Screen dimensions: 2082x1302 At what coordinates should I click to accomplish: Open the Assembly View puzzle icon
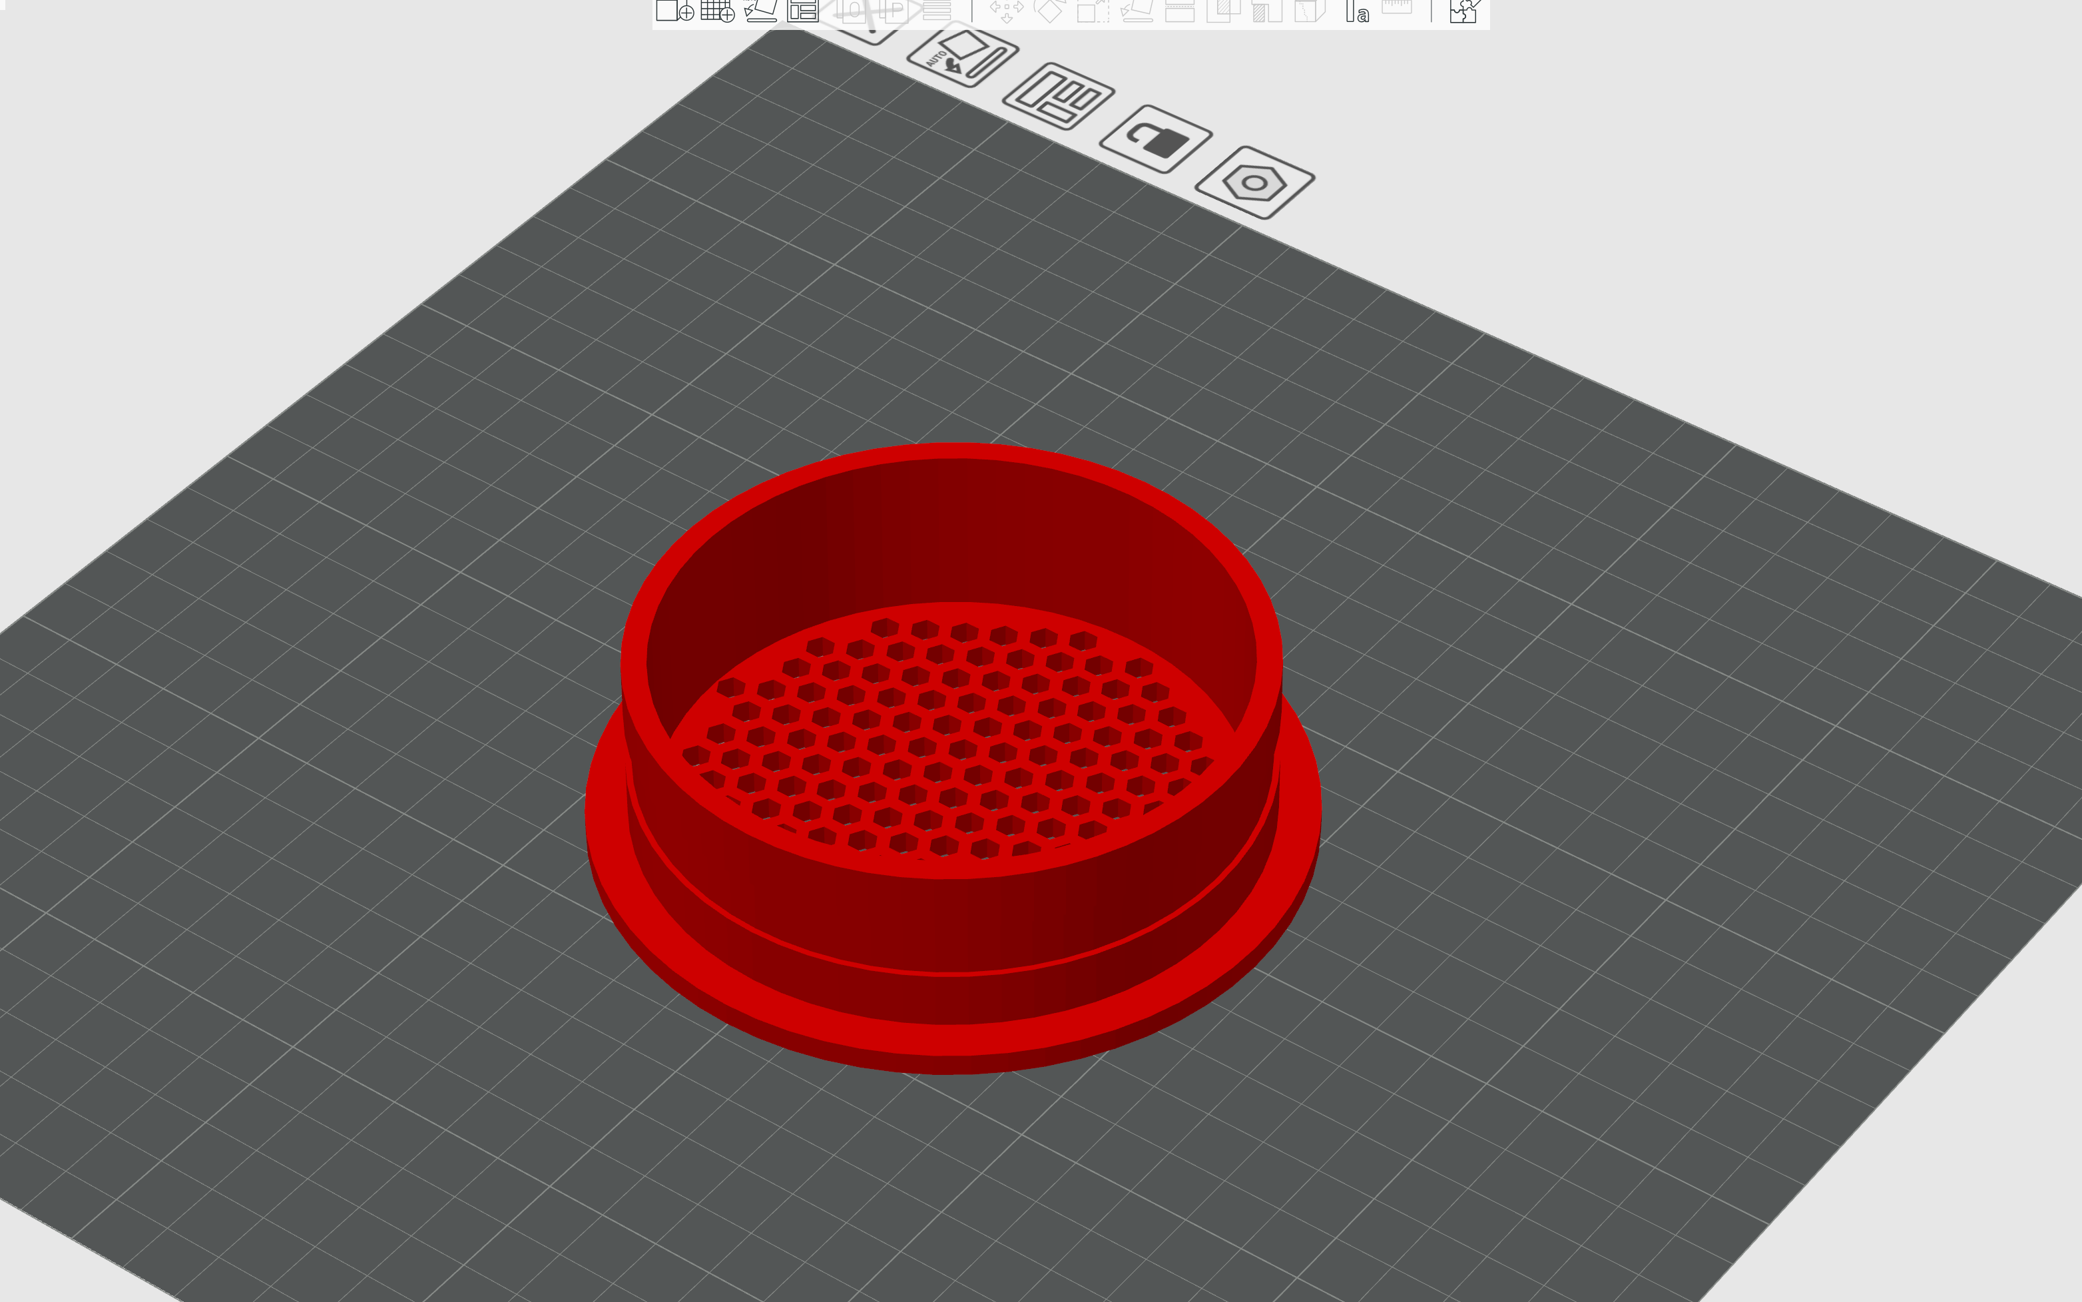(1463, 11)
